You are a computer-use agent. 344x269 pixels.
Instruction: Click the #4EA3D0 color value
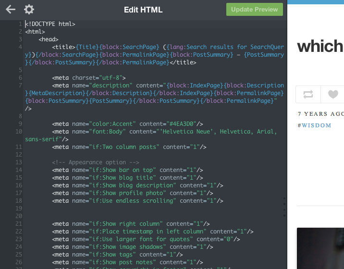tap(182, 124)
